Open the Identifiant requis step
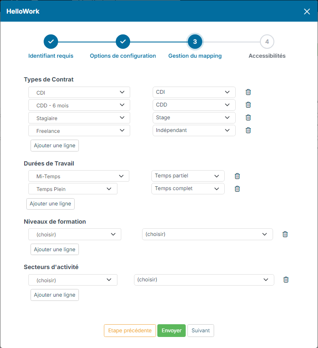Screen dimensions: 318x348 tap(51, 56)
